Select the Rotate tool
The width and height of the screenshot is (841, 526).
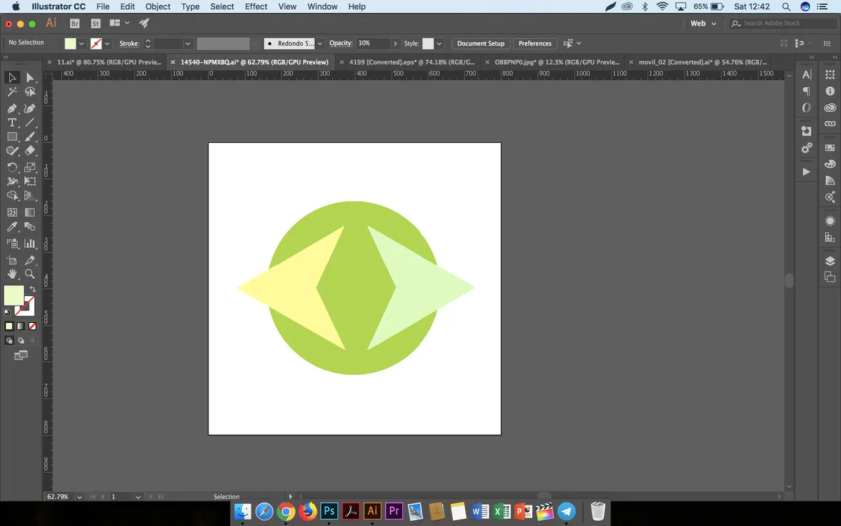point(12,167)
